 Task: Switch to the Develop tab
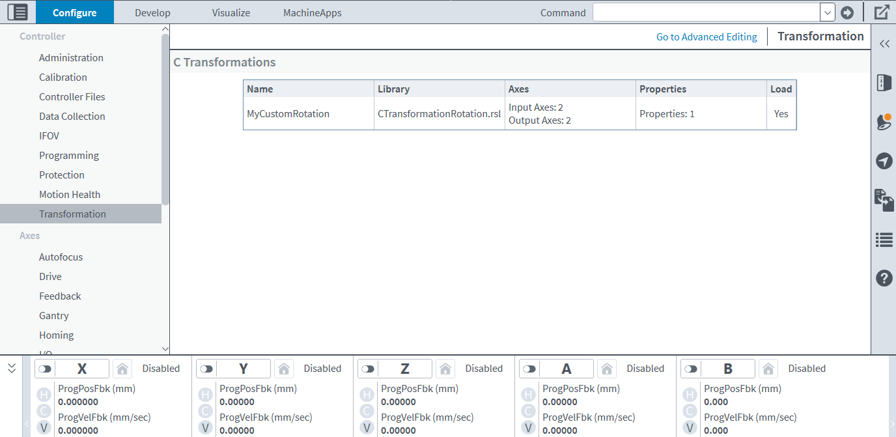coord(152,12)
